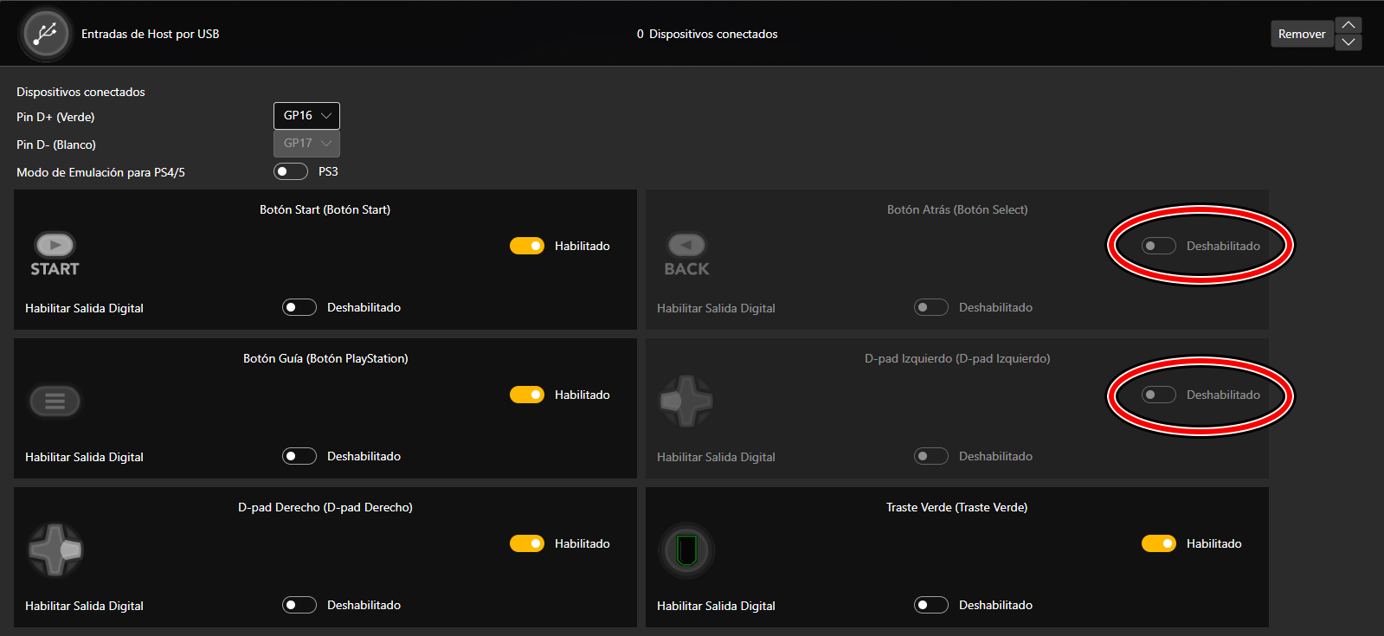The height and width of the screenshot is (636, 1384).
Task: Toggle digital output for D-pad Izquierdo
Action: coord(931,456)
